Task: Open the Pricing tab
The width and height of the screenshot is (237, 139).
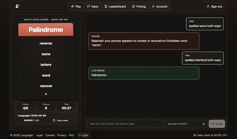Action: 139,6
